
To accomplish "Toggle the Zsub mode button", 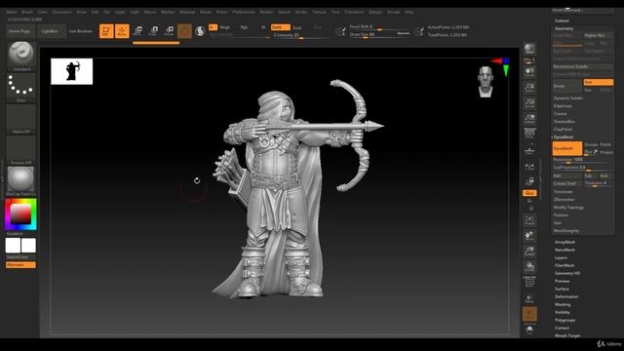I will coord(297,27).
